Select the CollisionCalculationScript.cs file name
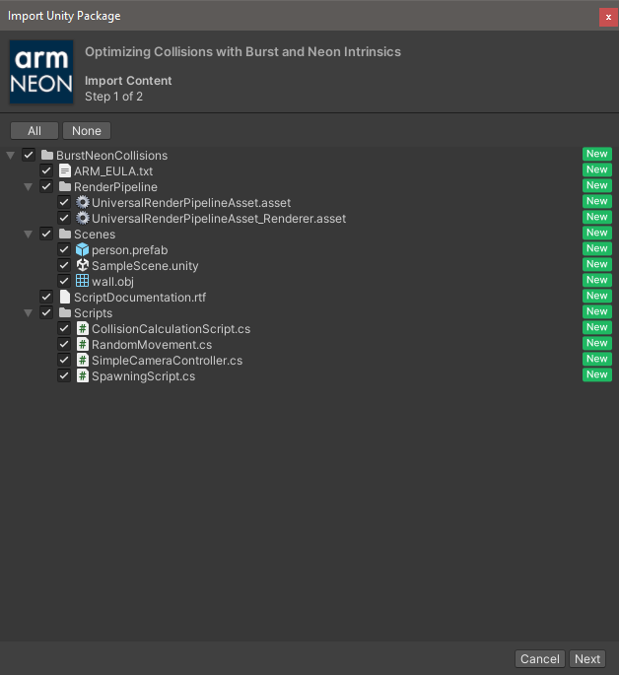Image resolution: width=619 pixels, height=675 pixels. pyautogui.click(x=171, y=329)
